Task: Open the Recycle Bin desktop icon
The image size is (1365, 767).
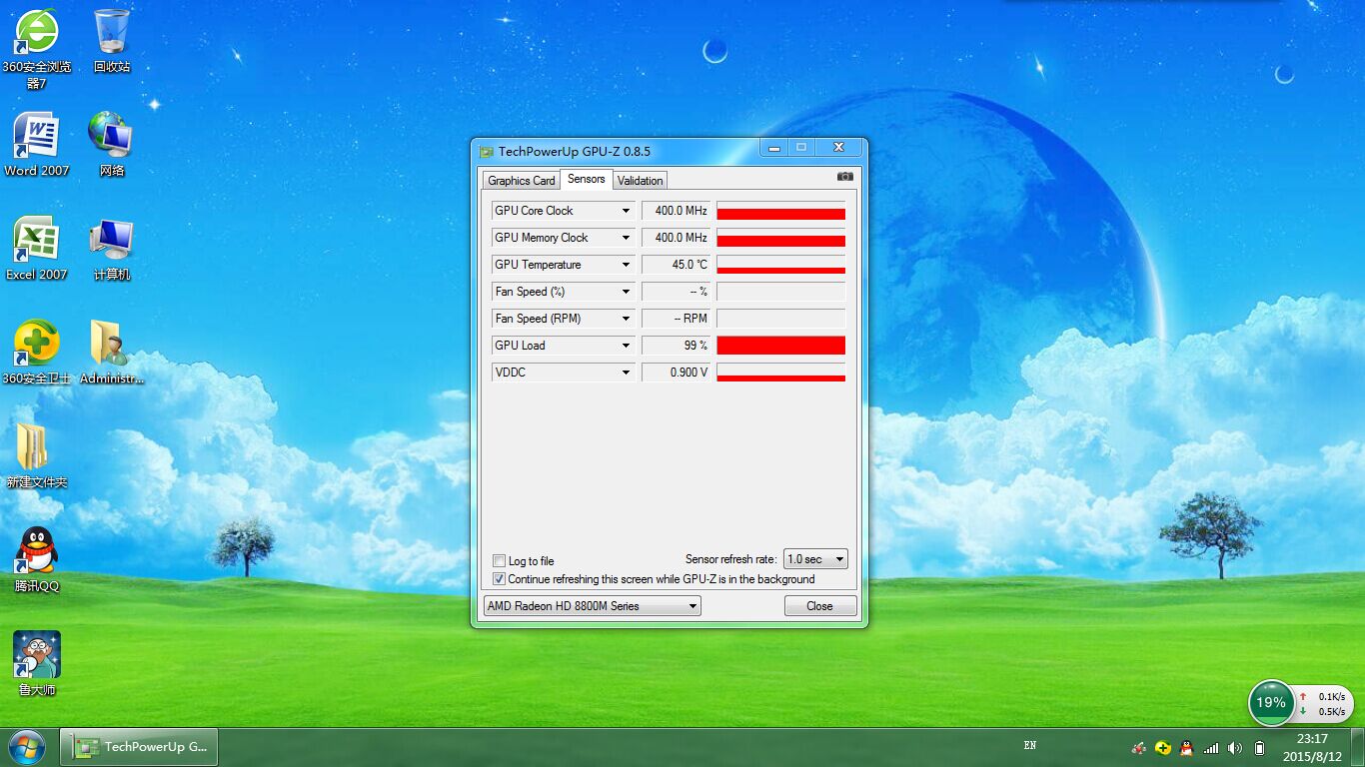Action: (x=112, y=42)
